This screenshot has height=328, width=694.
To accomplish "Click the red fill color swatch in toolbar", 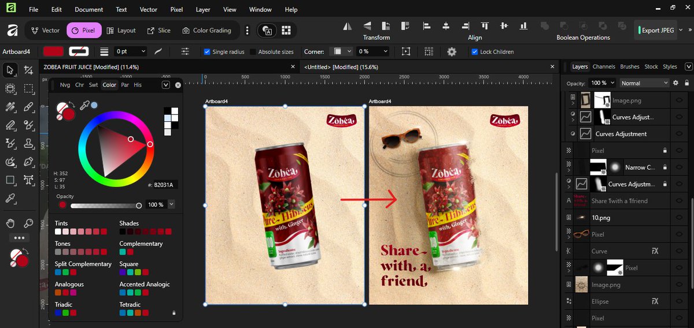I will click(x=53, y=51).
